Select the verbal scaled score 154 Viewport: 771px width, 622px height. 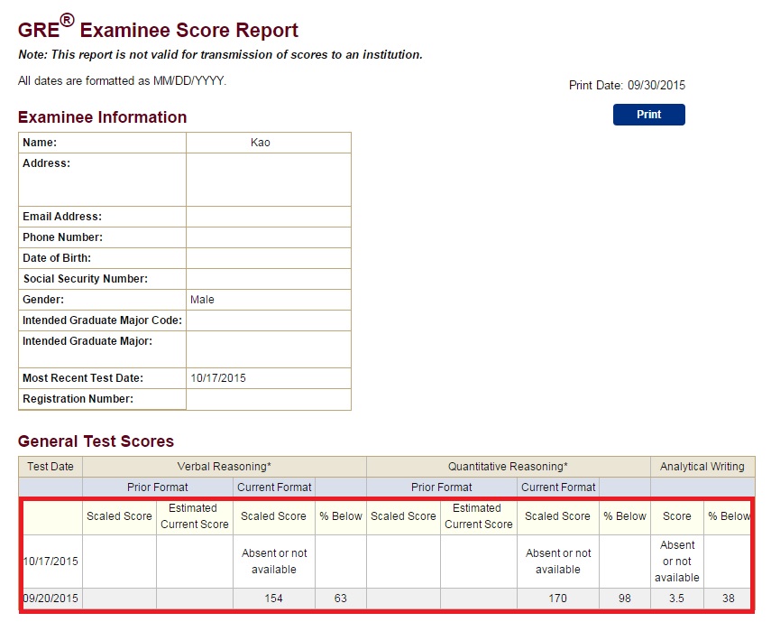(273, 599)
